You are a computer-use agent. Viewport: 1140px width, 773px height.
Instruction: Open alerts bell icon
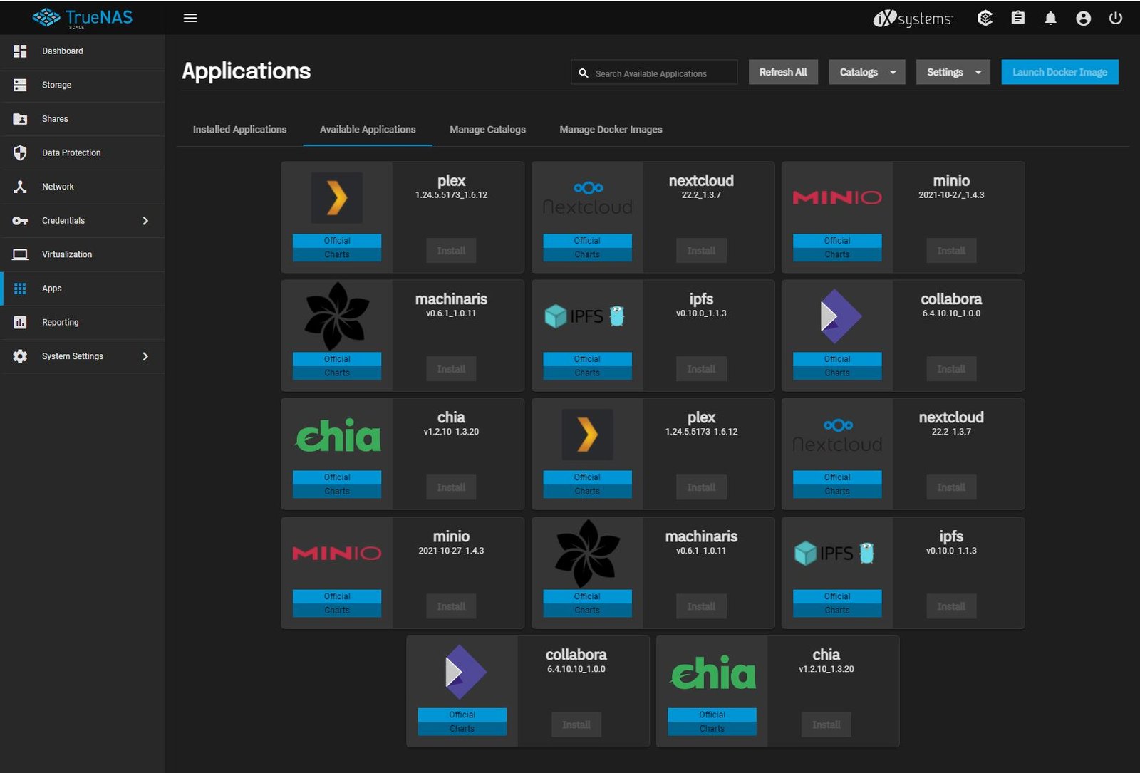click(1050, 18)
